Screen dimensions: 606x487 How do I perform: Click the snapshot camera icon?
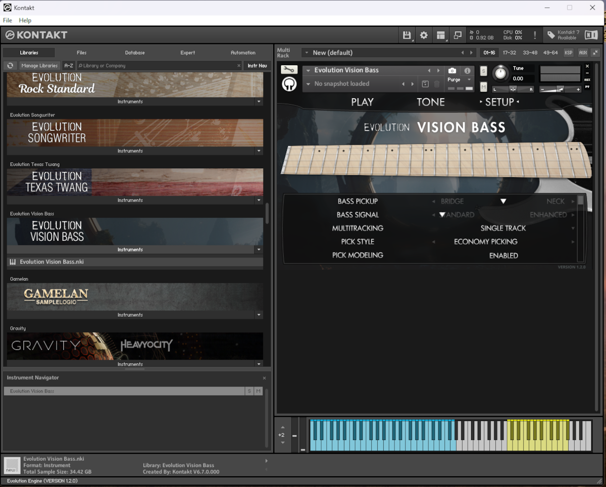[452, 71]
